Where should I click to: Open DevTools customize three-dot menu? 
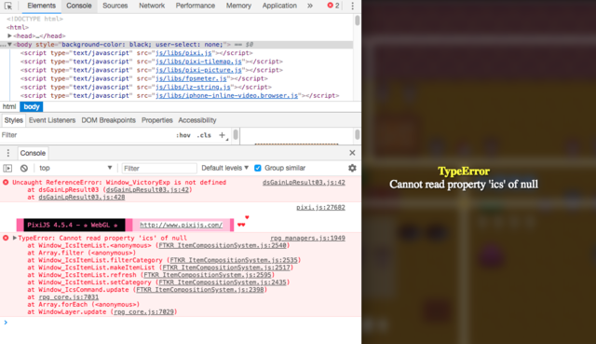click(352, 6)
